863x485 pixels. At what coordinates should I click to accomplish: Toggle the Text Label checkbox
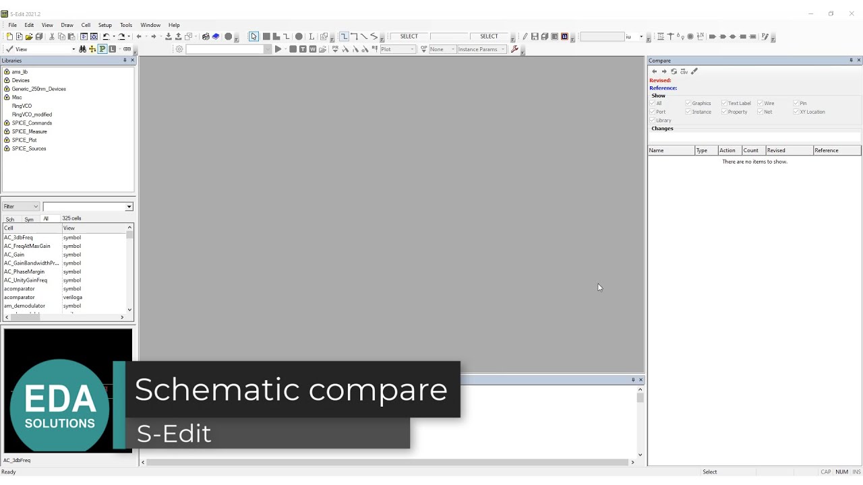[724, 103]
